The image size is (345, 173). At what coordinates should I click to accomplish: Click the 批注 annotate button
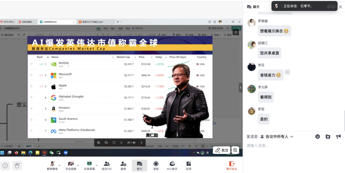pos(222,150)
